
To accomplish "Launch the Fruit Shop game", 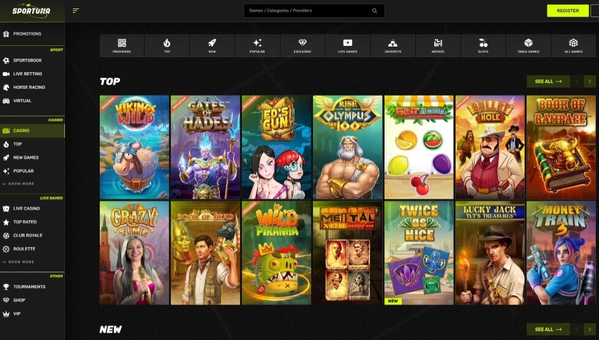I will (419, 148).
